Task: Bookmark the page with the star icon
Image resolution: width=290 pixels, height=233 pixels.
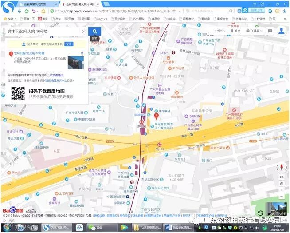Action: (x=174, y=11)
